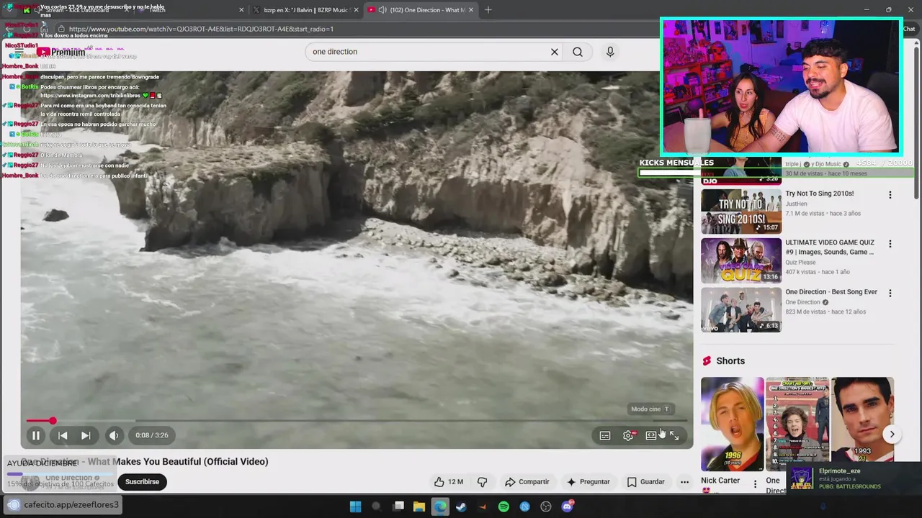The image size is (922, 518).
Task: Click the browser address bar URL
Action: pos(201,29)
